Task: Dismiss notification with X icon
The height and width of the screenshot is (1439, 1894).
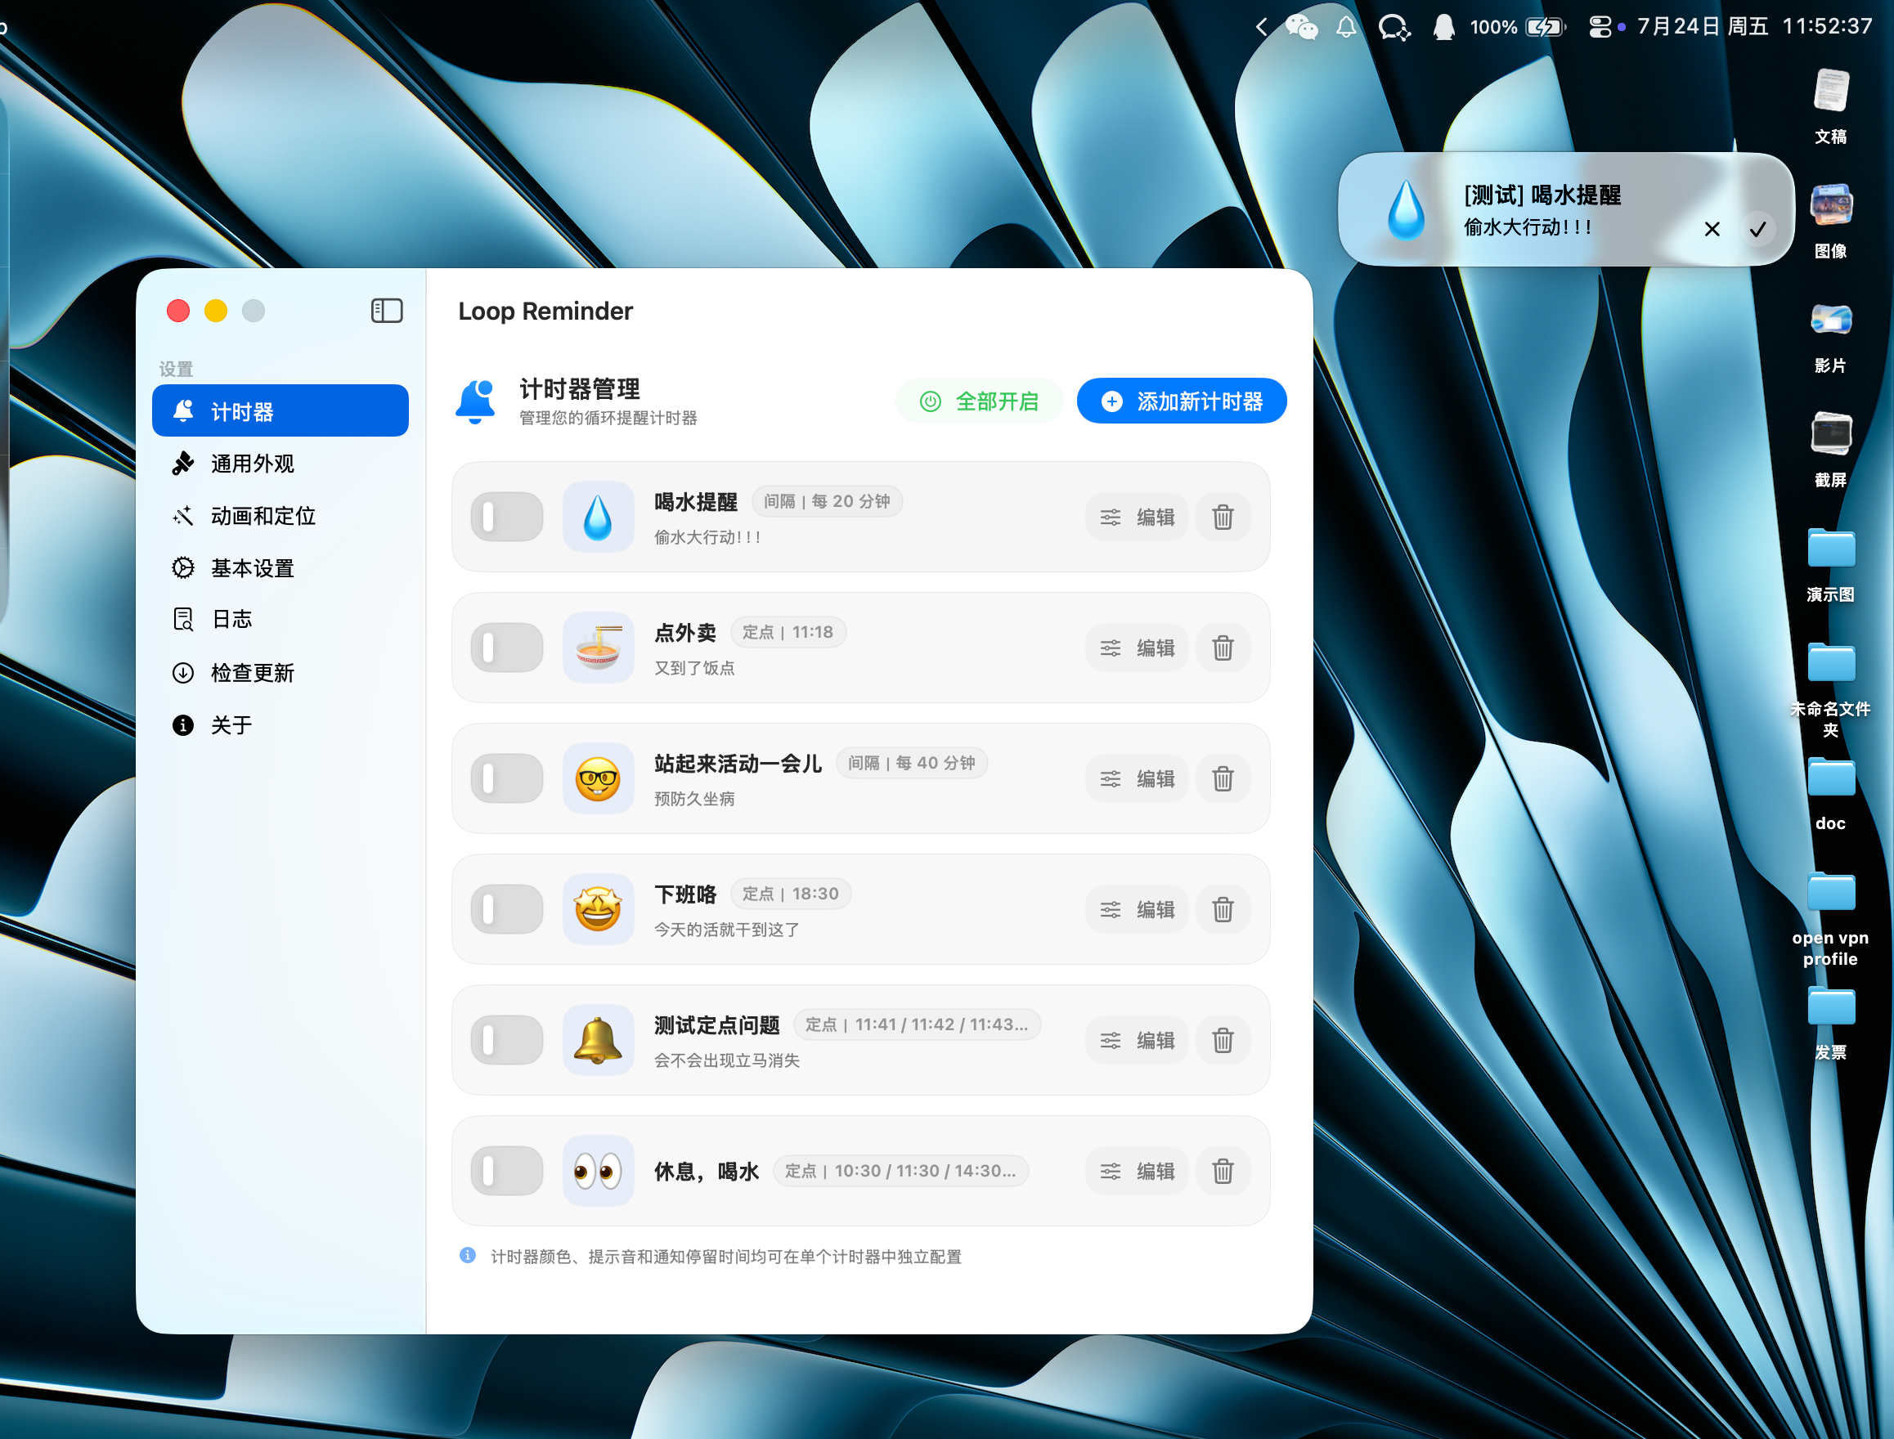Action: pos(1712,230)
